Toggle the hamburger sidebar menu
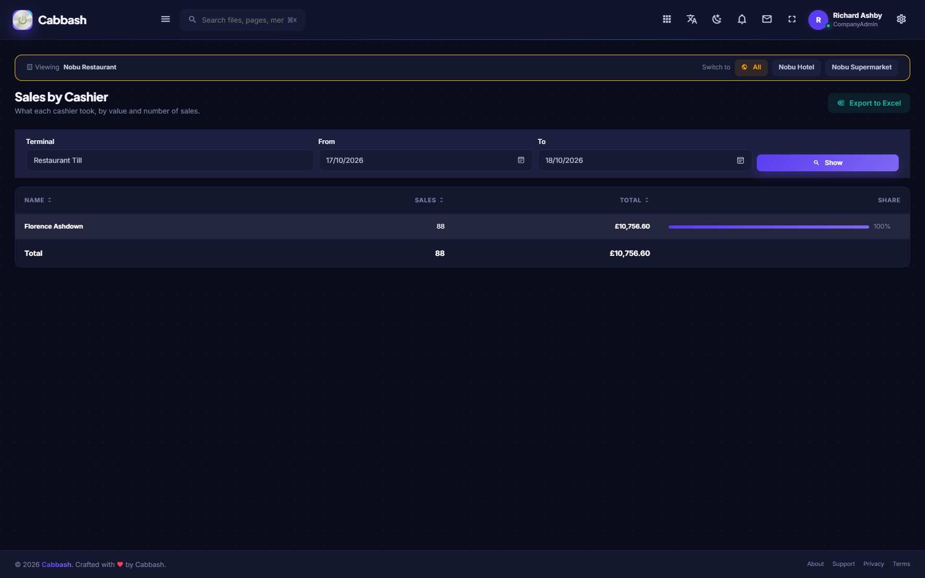 tap(166, 19)
